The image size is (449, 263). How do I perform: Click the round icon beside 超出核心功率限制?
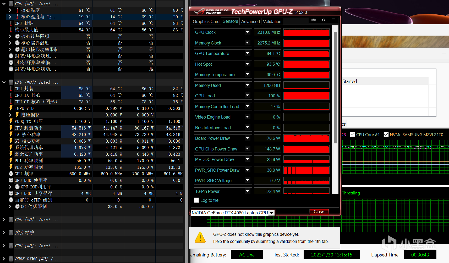(x=17, y=49)
